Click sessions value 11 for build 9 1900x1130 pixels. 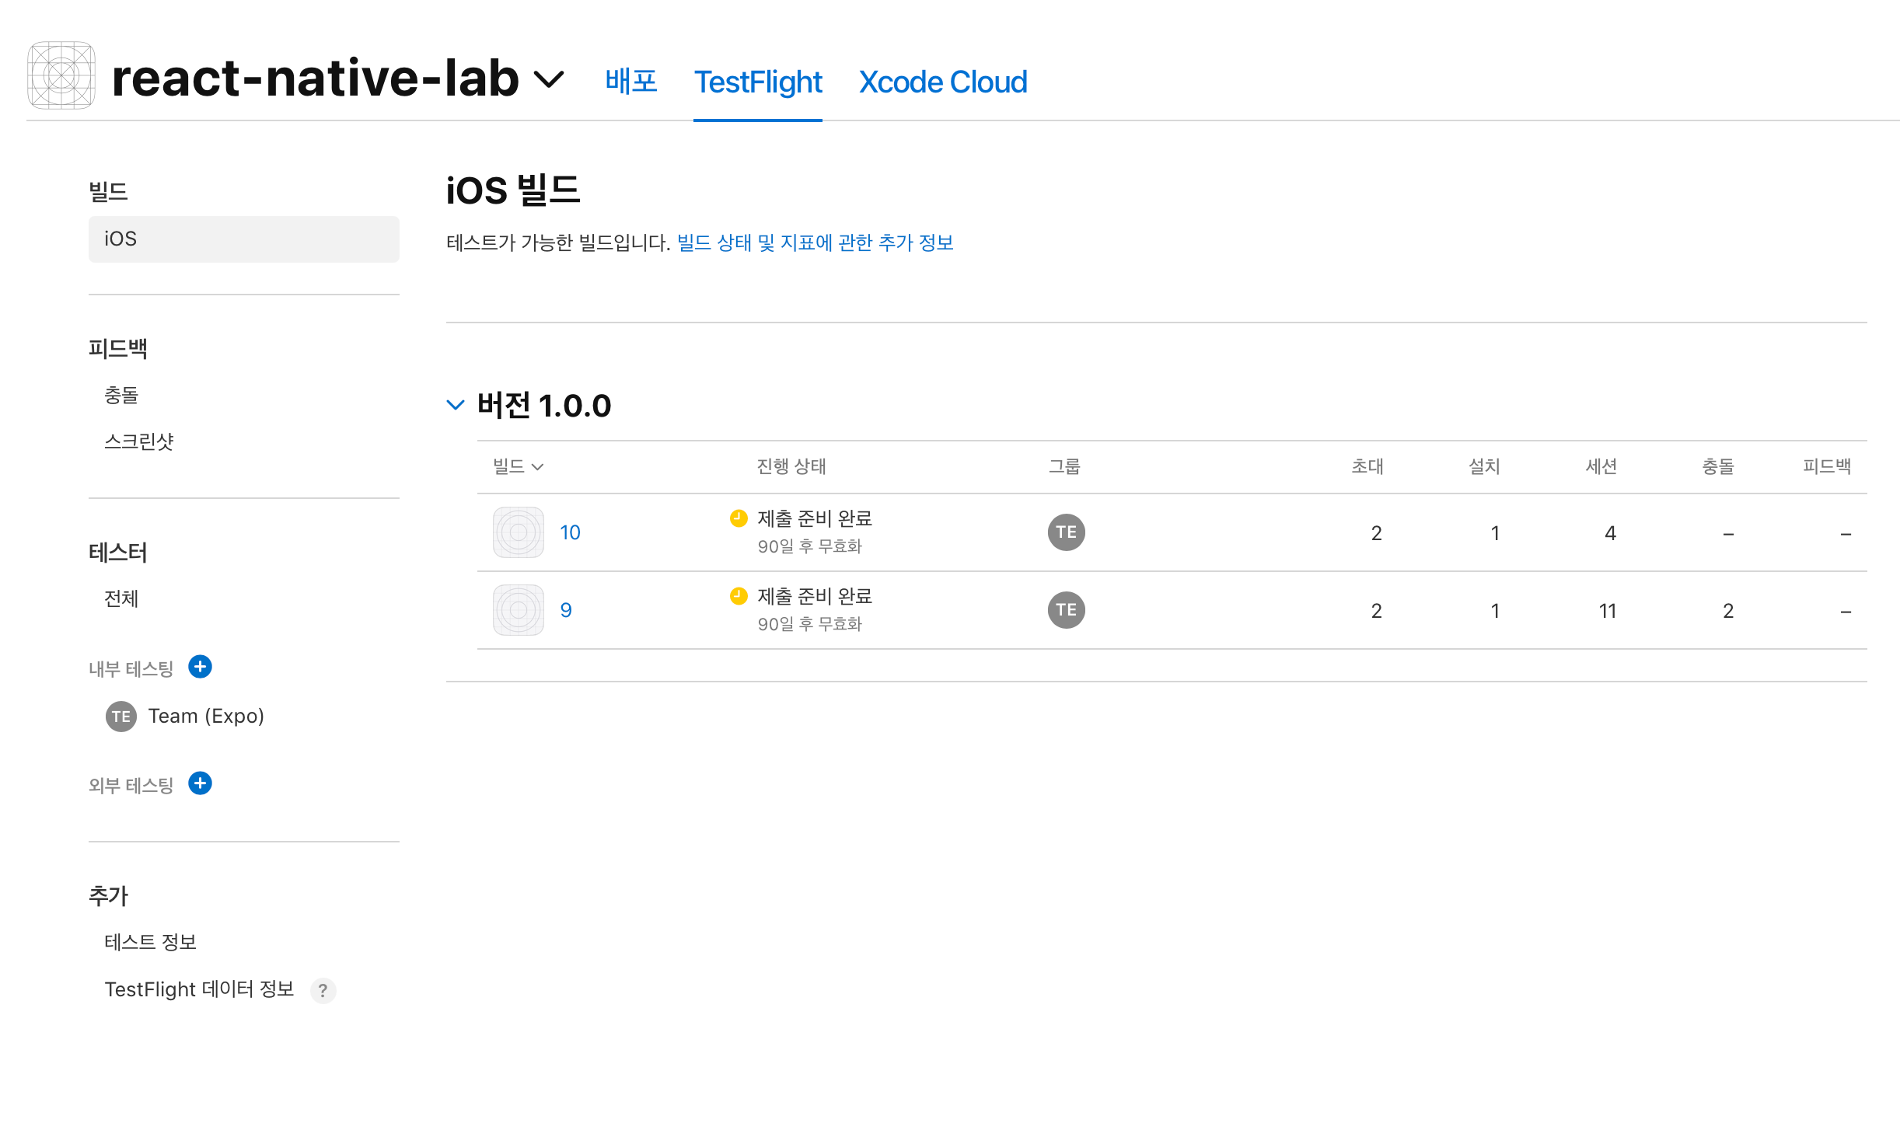[1608, 611]
